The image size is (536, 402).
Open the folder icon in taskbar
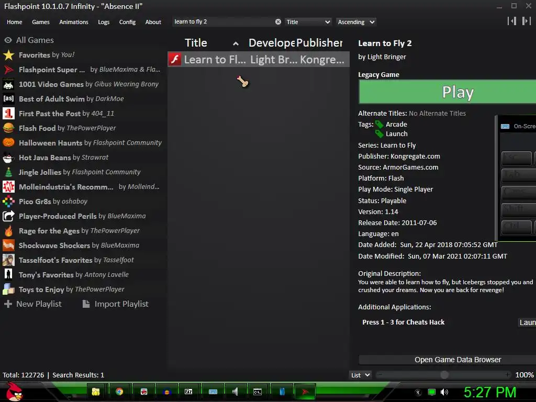96,392
